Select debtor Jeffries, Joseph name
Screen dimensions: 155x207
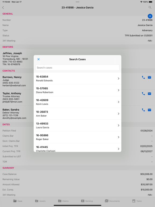pyautogui.click(x=12, y=53)
